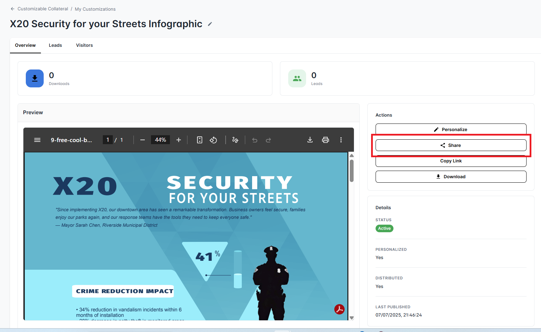Click the pencil icon beside the infographic title
This screenshot has height=332, width=541.
point(210,24)
